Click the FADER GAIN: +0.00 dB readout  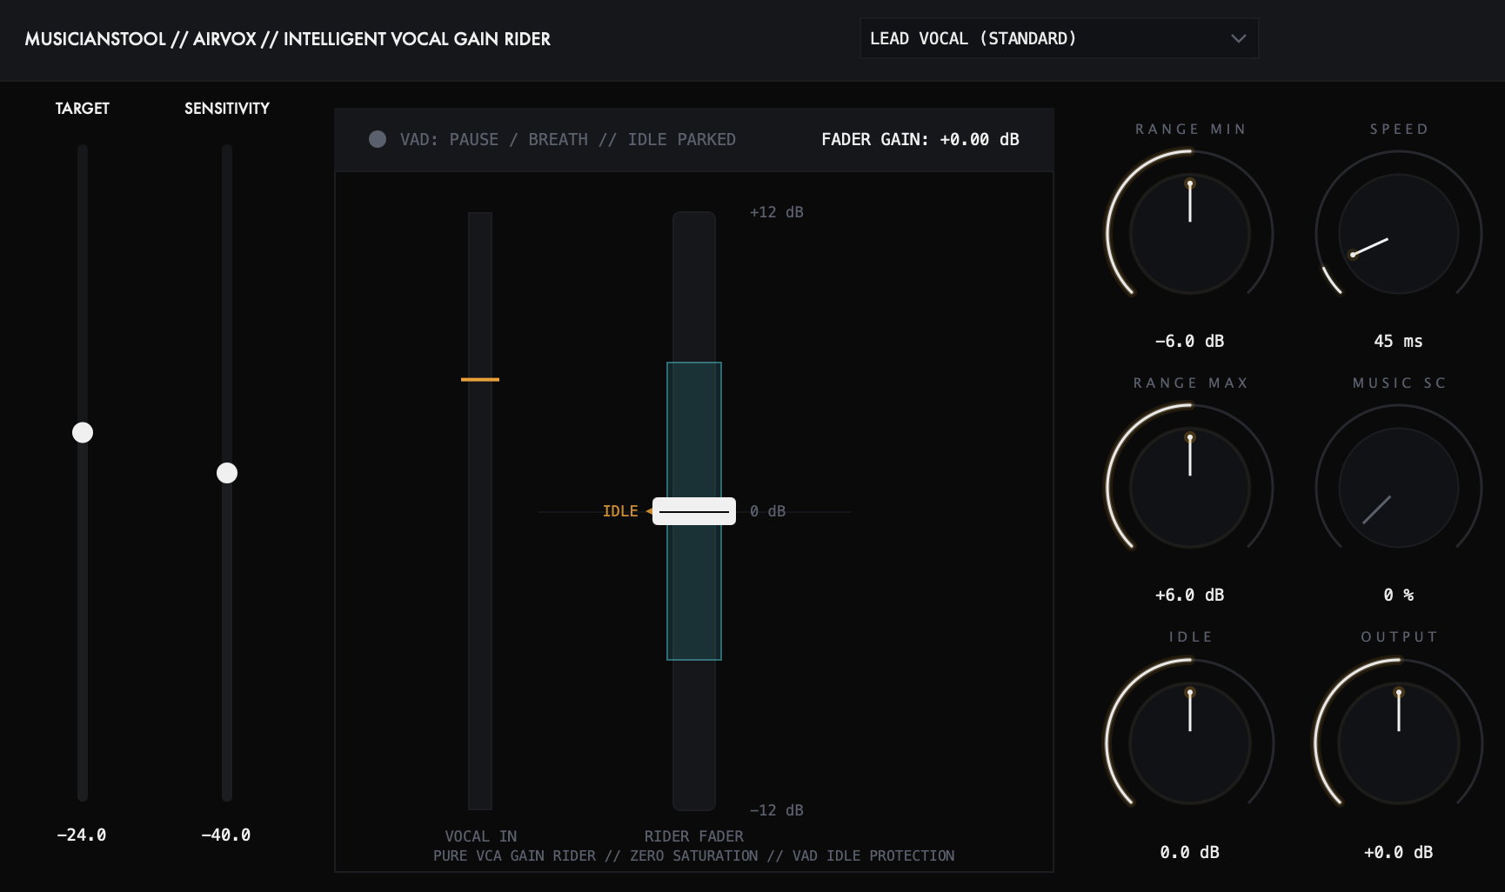point(920,139)
